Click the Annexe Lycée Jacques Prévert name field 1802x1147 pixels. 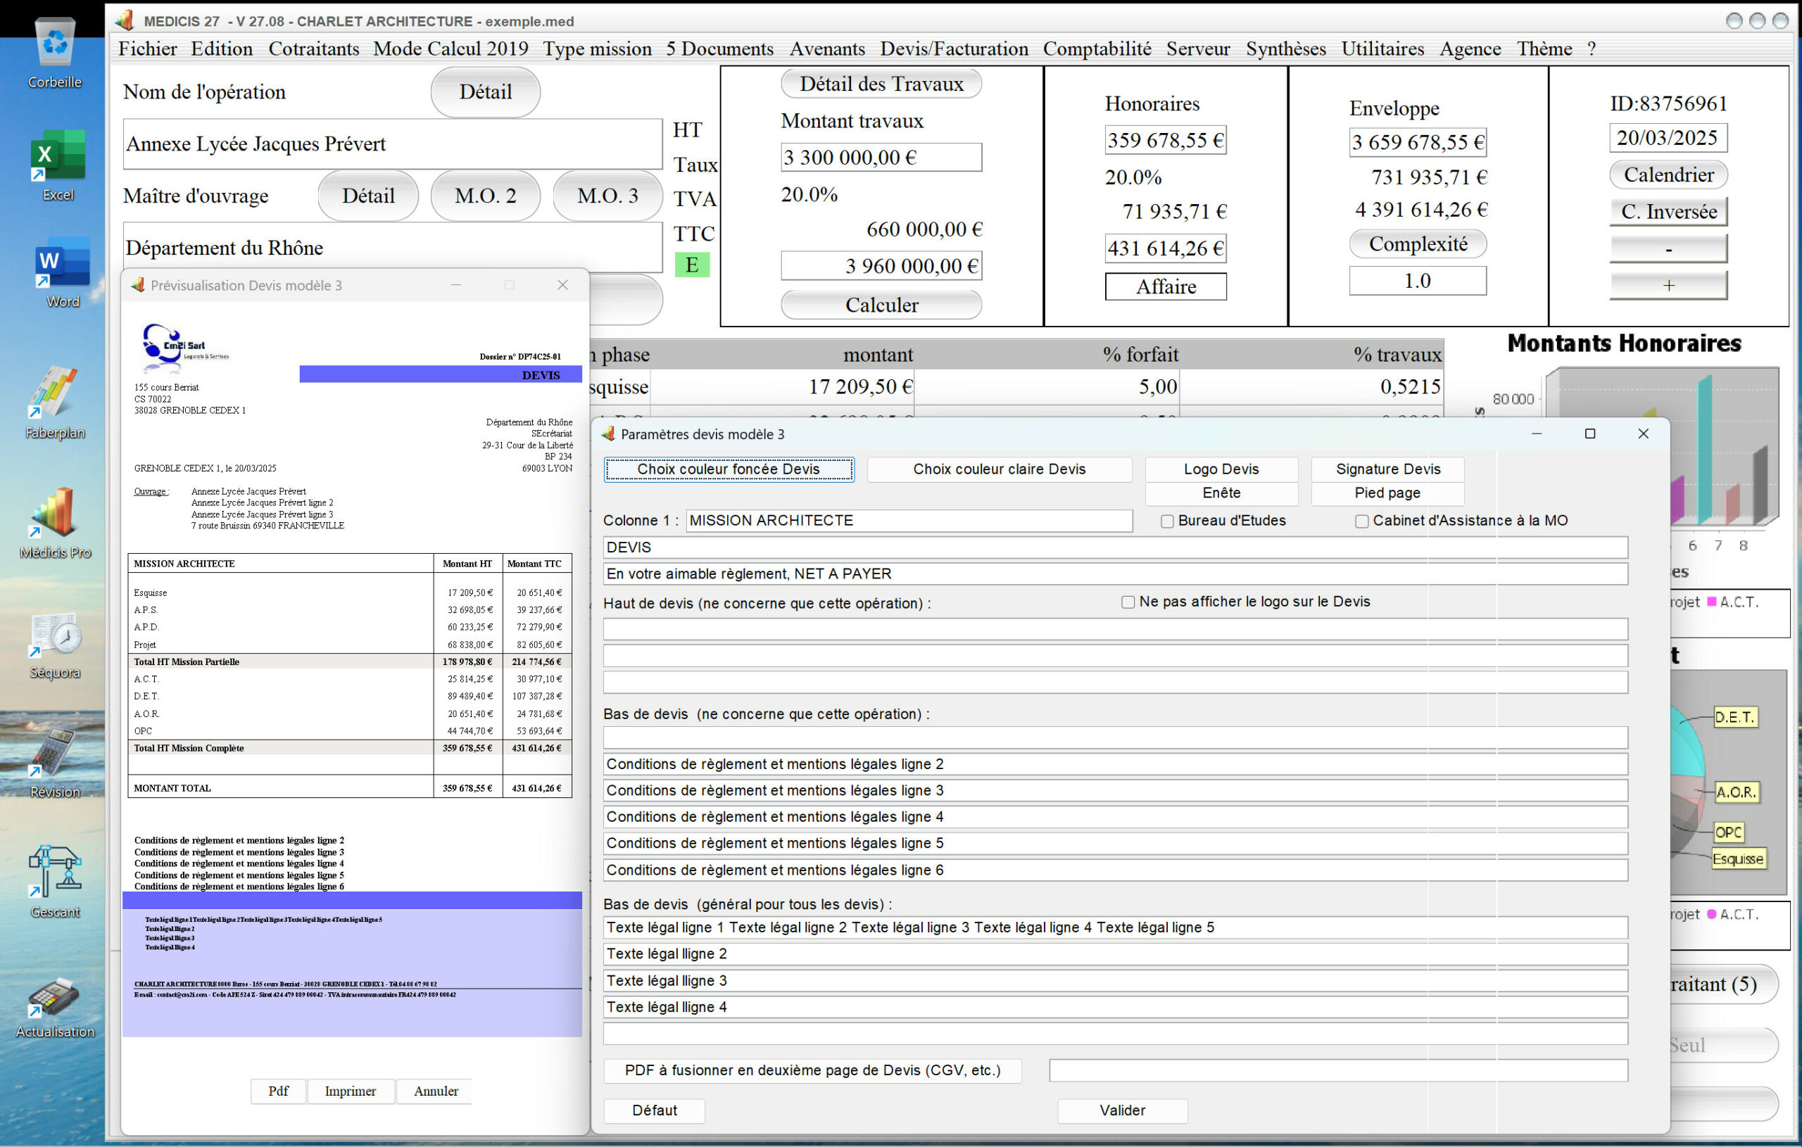pos(393,144)
